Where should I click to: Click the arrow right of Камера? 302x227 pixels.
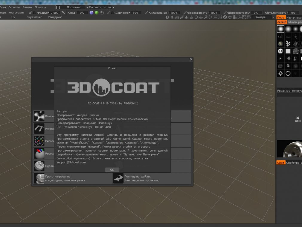coord(274,17)
